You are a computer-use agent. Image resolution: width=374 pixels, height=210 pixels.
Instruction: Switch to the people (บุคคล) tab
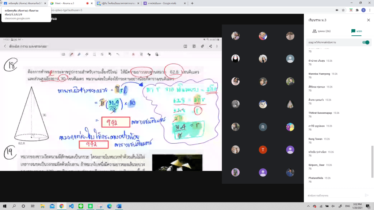321,31
